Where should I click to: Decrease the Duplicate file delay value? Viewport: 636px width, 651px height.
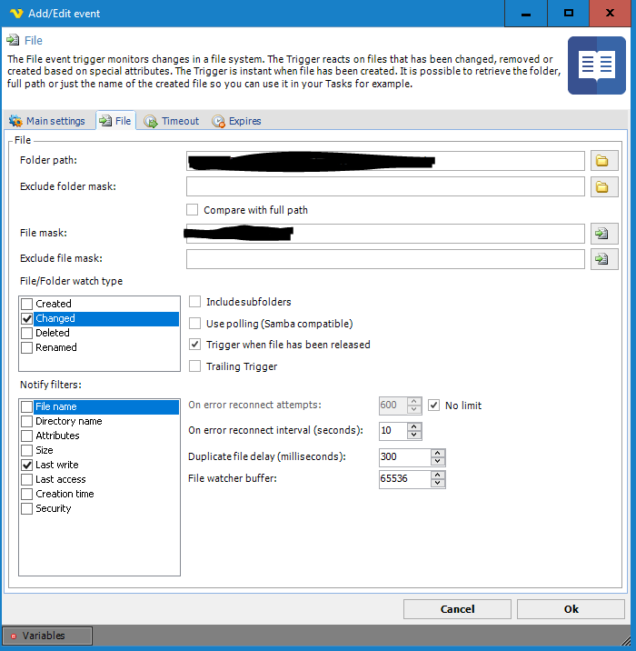(x=437, y=461)
